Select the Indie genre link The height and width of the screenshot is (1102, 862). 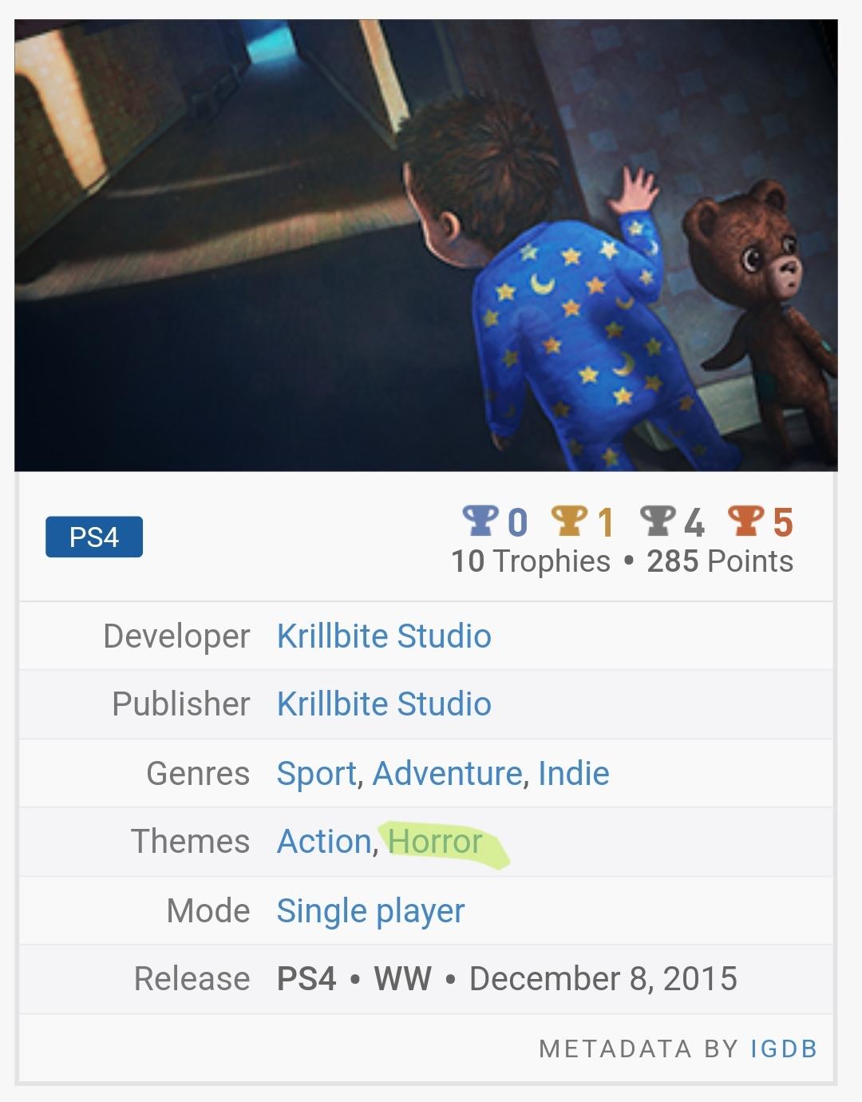[574, 774]
